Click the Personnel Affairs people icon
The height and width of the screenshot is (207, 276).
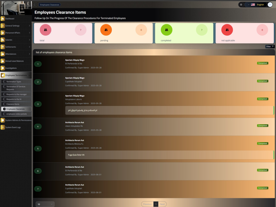(3, 33)
